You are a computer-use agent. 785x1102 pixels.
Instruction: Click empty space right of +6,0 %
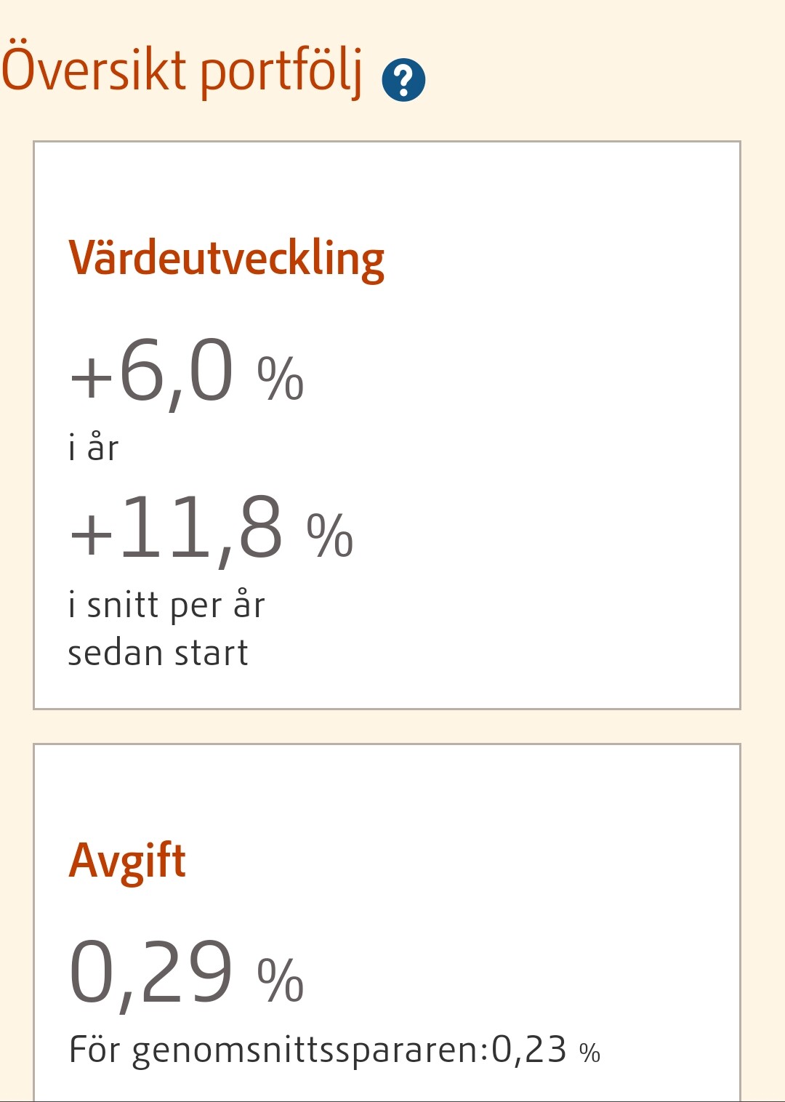509,378
